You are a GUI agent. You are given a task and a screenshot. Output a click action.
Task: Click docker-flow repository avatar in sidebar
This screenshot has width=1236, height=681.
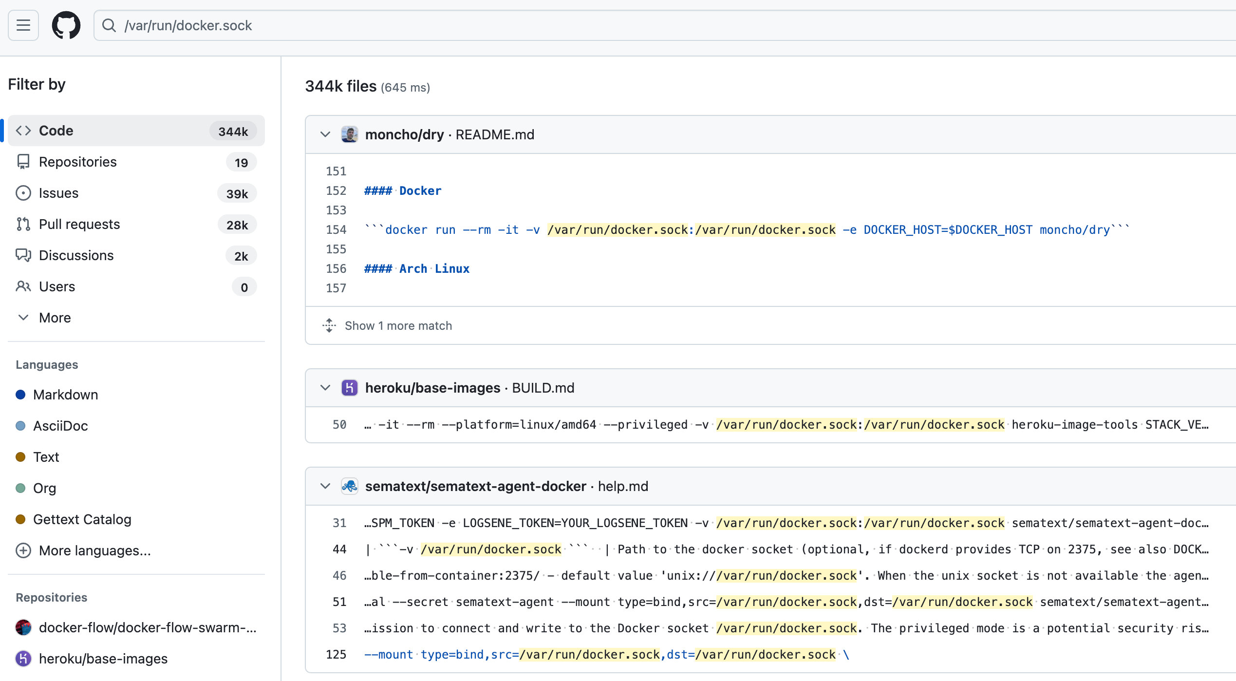[23, 627]
